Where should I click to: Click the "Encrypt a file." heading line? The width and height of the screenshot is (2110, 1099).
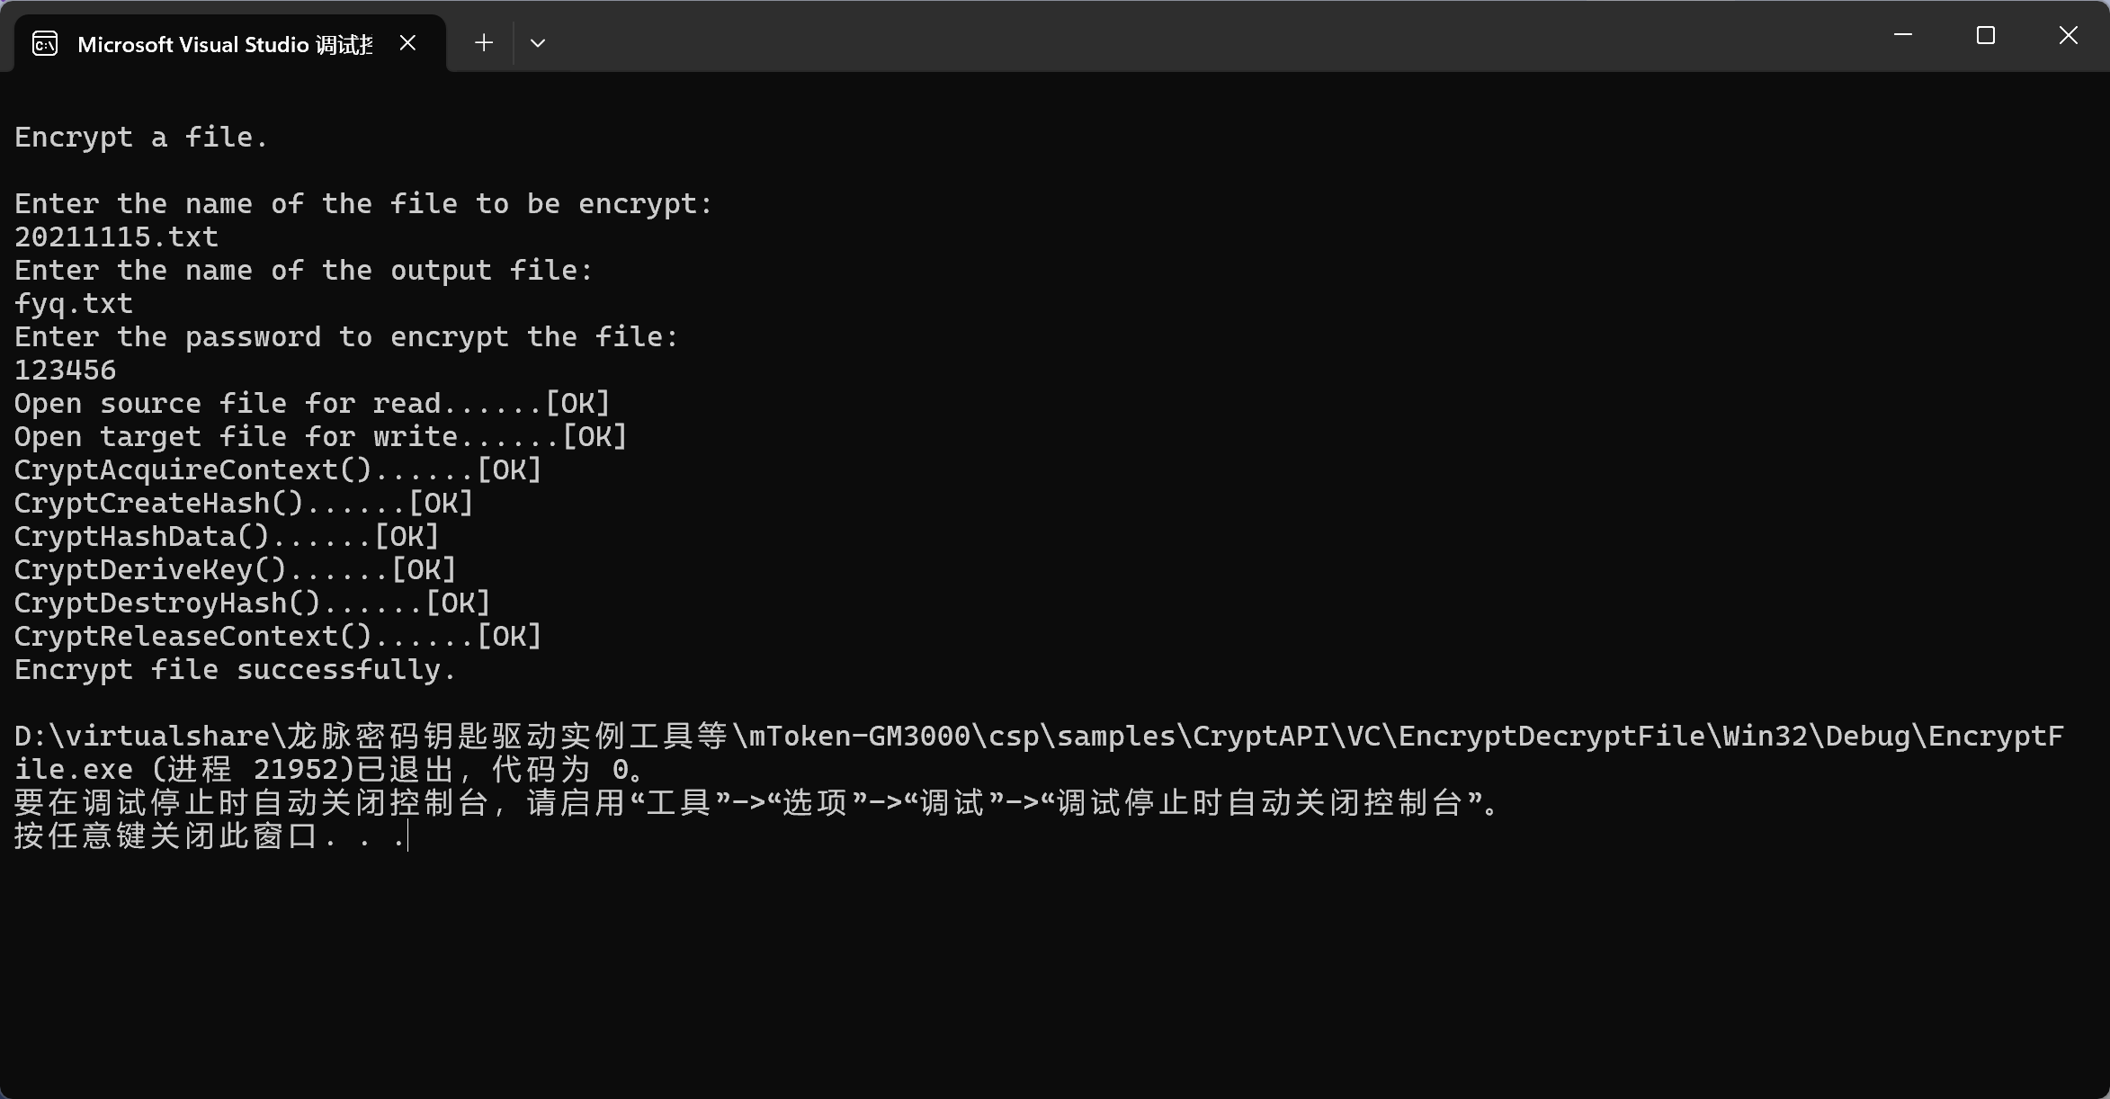click(x=141, y=138)
